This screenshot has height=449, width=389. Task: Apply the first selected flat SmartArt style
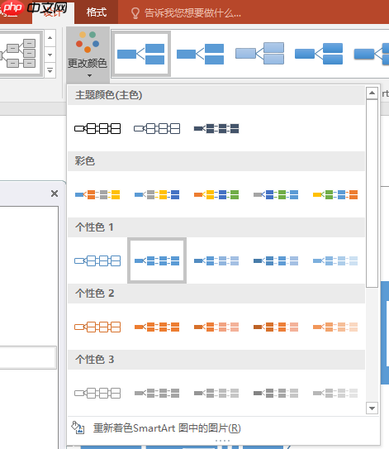click(141, 54)
